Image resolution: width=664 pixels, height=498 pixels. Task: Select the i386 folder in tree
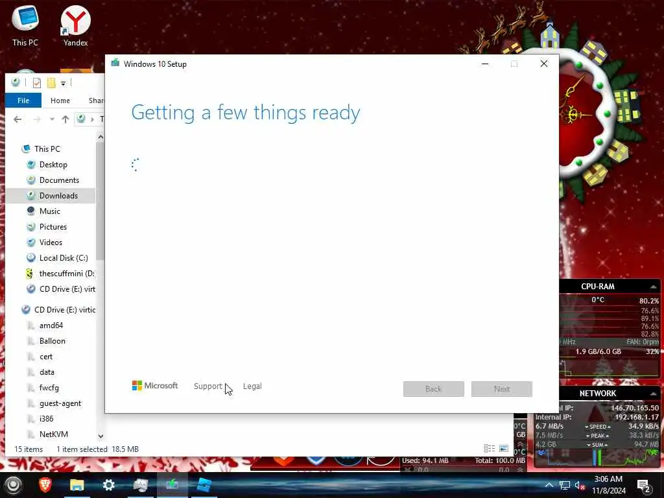[x=46, y=418]
